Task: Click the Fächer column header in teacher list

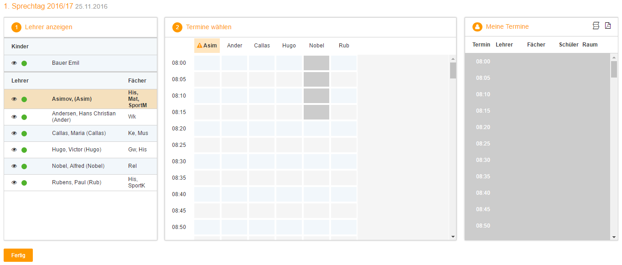Action: (x=137, y=81)
